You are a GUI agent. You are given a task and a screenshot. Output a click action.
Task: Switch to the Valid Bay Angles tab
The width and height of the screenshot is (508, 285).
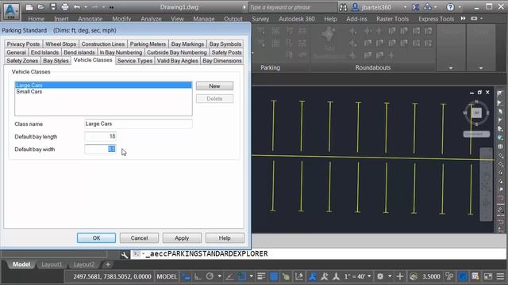[x=177, y=61]
